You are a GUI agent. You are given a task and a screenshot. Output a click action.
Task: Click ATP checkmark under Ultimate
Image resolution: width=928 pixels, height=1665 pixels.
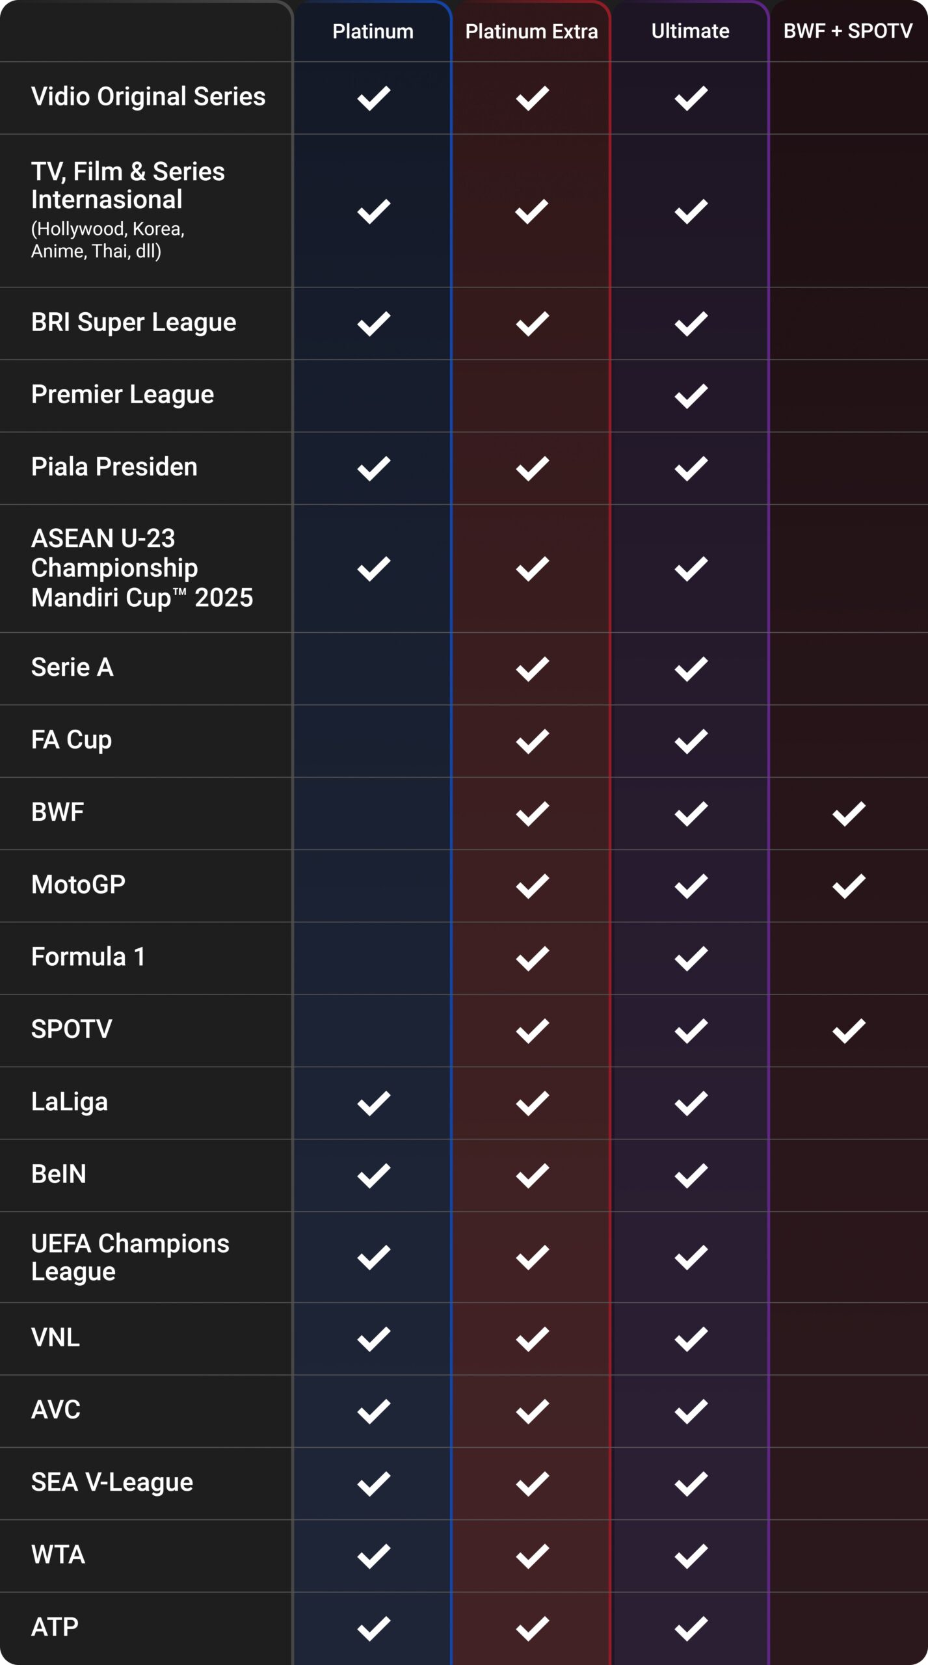(x=691, y=1628)
